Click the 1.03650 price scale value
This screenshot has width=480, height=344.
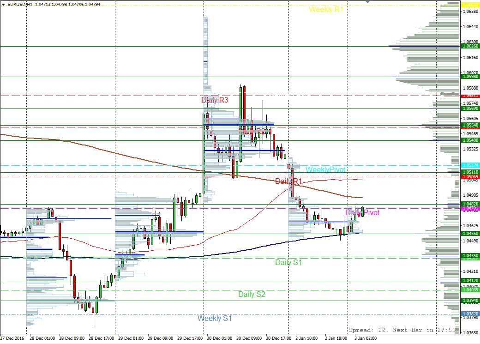[x=470, y=332]
